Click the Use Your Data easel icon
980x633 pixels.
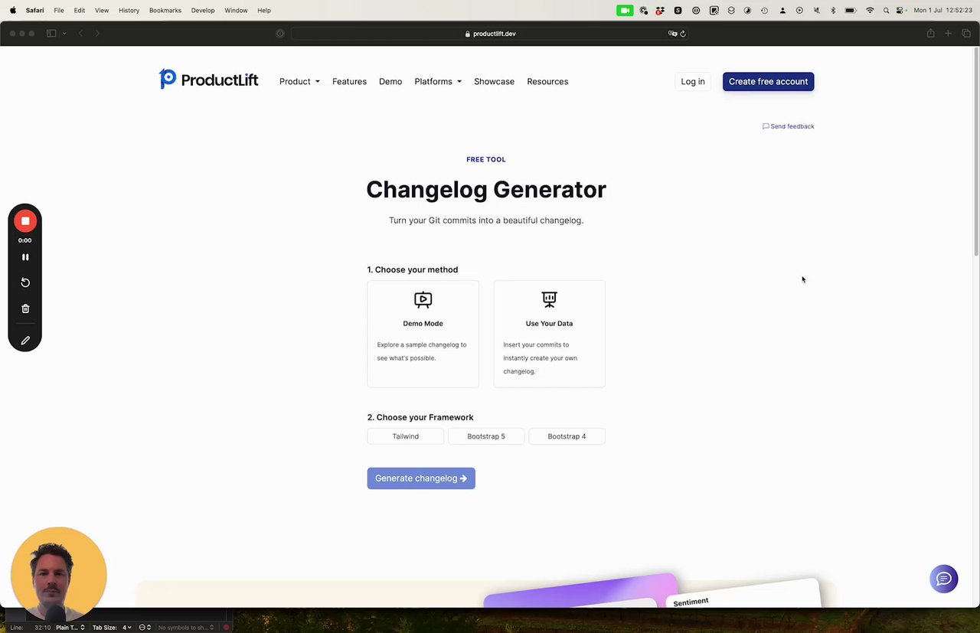coord(549,299)
